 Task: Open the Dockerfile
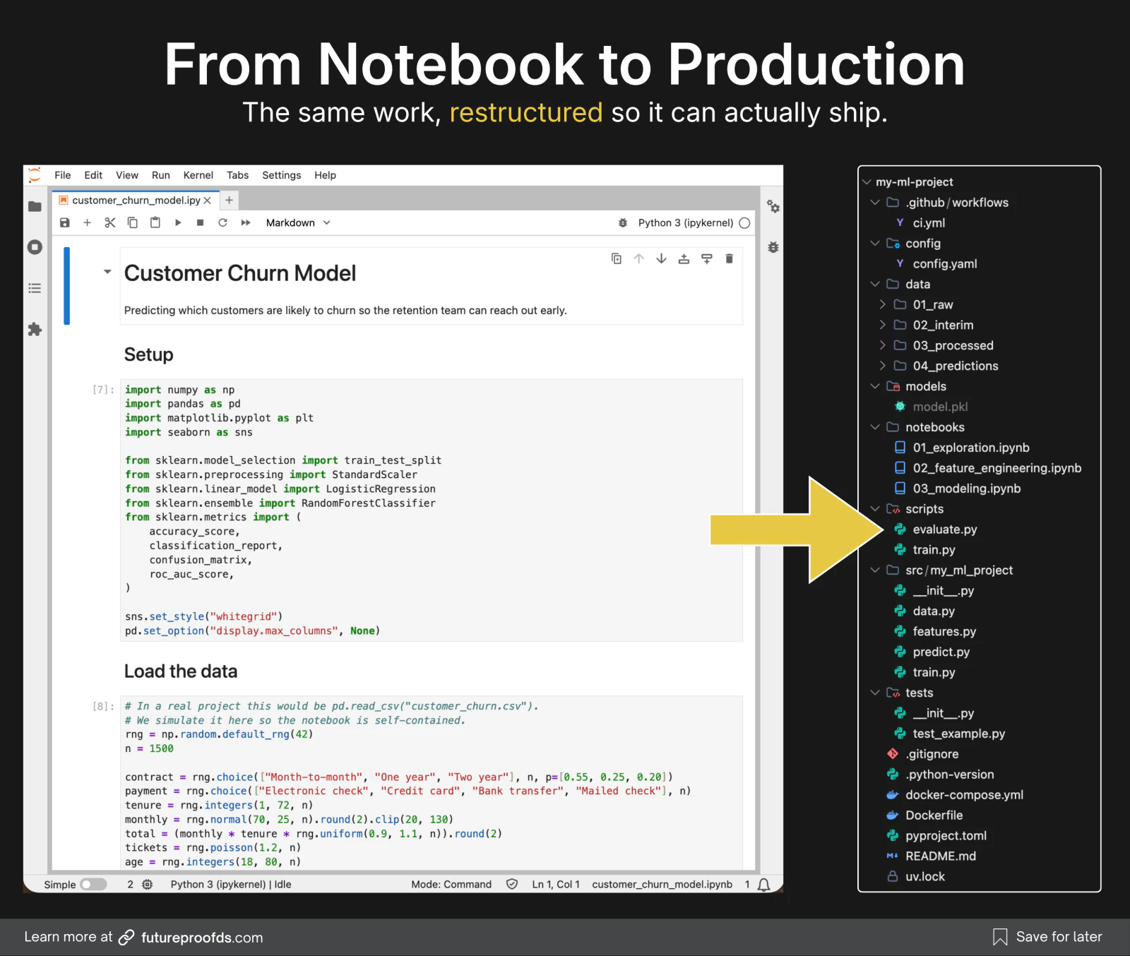coord(934,815)
